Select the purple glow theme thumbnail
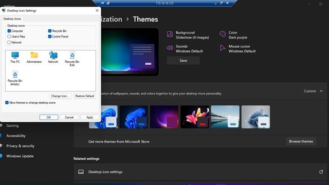 164,117
